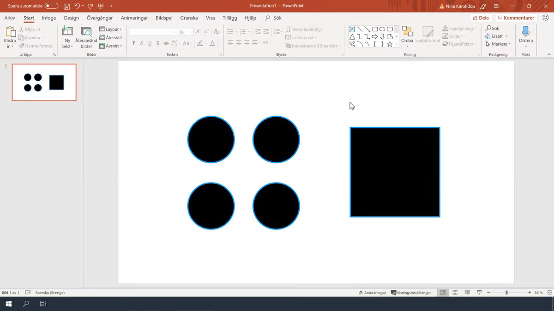Select the star shape in shapes gallery
Viewport: 554px width, 311px height.
point(390,44)
